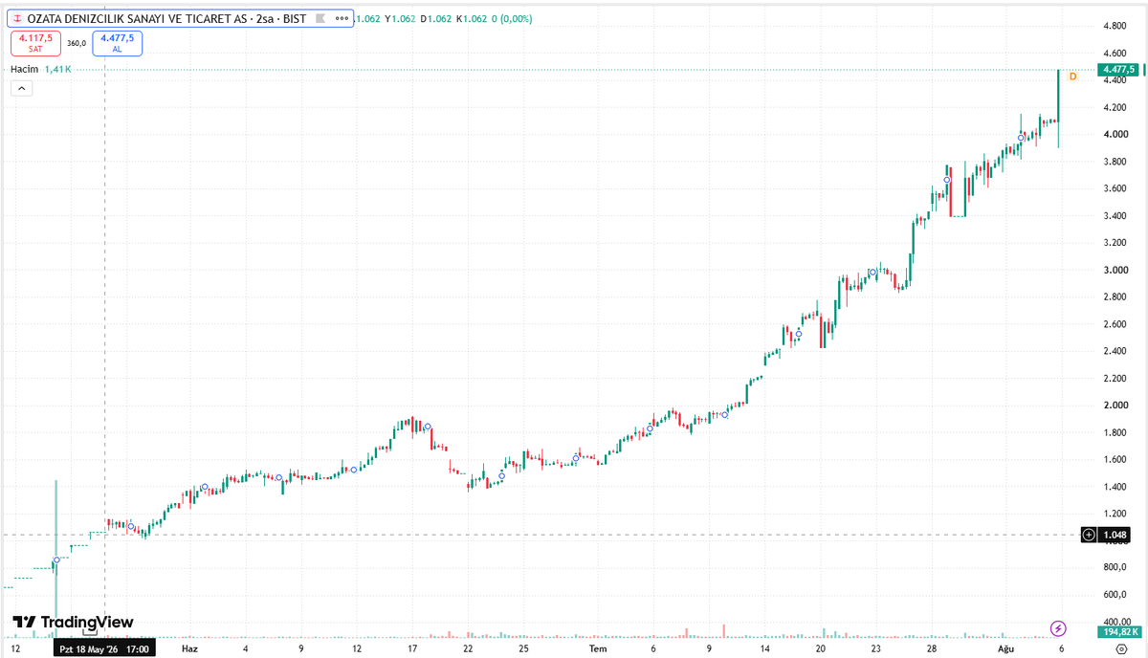This screenshot has width=1148, height=658.
Task: Click the anchor logo of OZATA symbol
Action: pos(17,18)
